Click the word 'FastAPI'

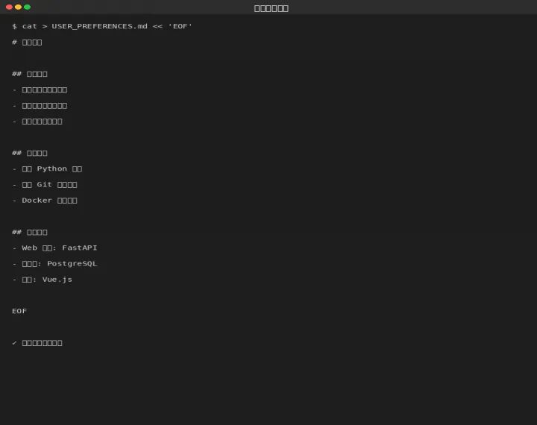tap(80, 248)
